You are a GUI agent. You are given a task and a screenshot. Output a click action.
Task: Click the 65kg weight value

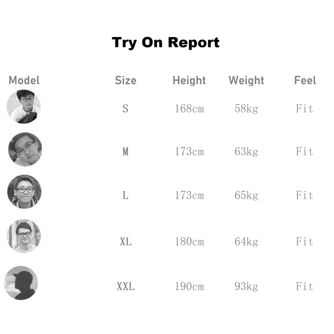pos(246,195)
